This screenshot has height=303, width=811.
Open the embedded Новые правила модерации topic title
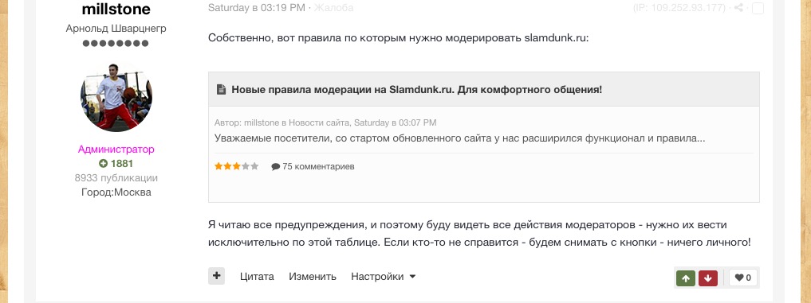417,89
